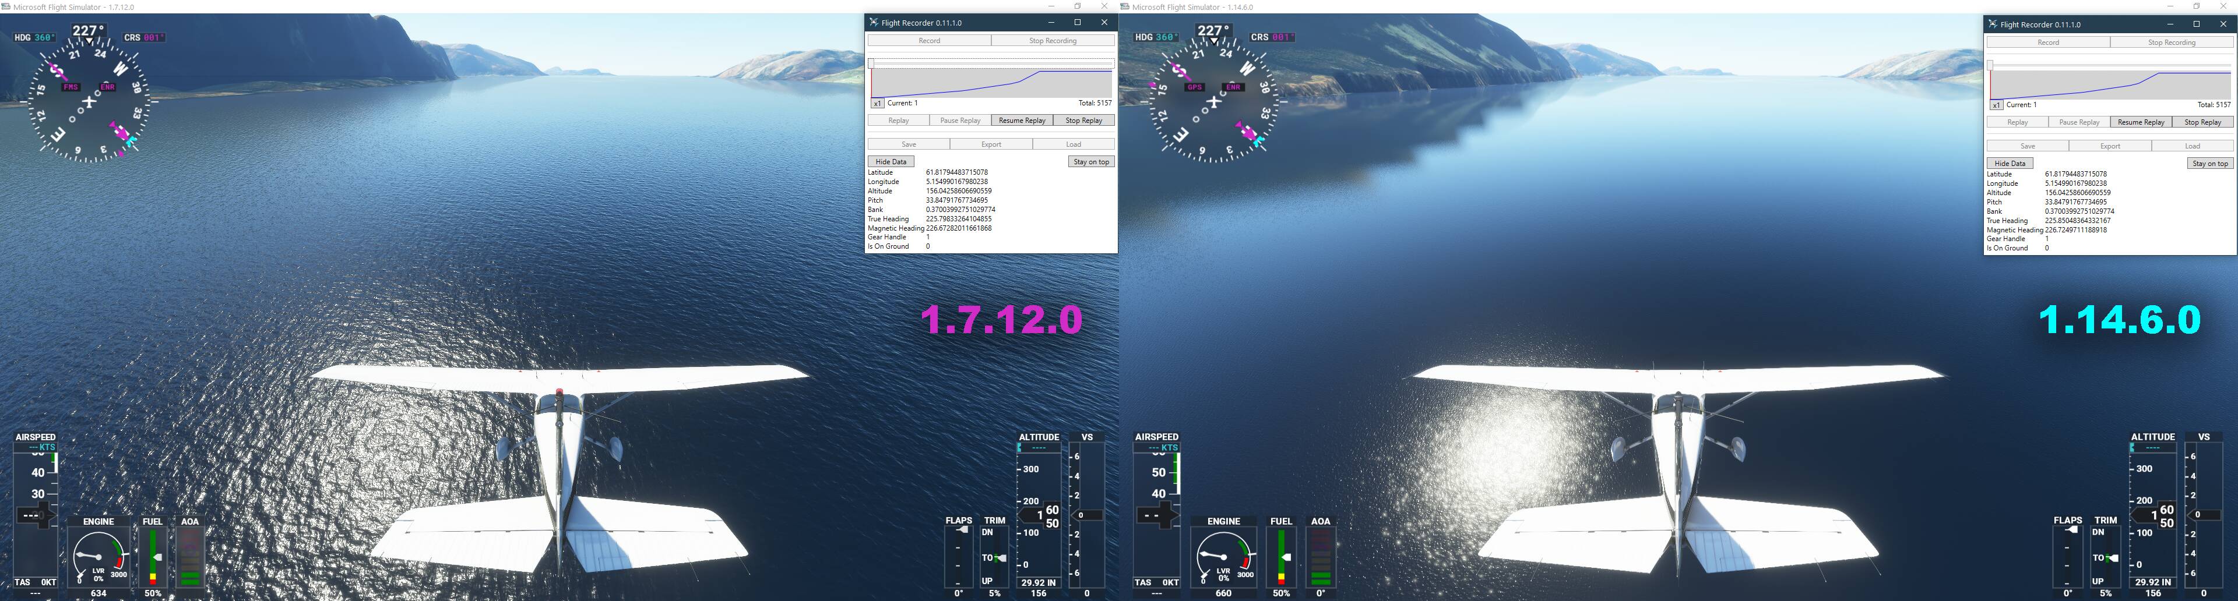Change x1 replay speed in right recorder
This screenshot has width=2238, height=601.
click(x=1996, y=105)
